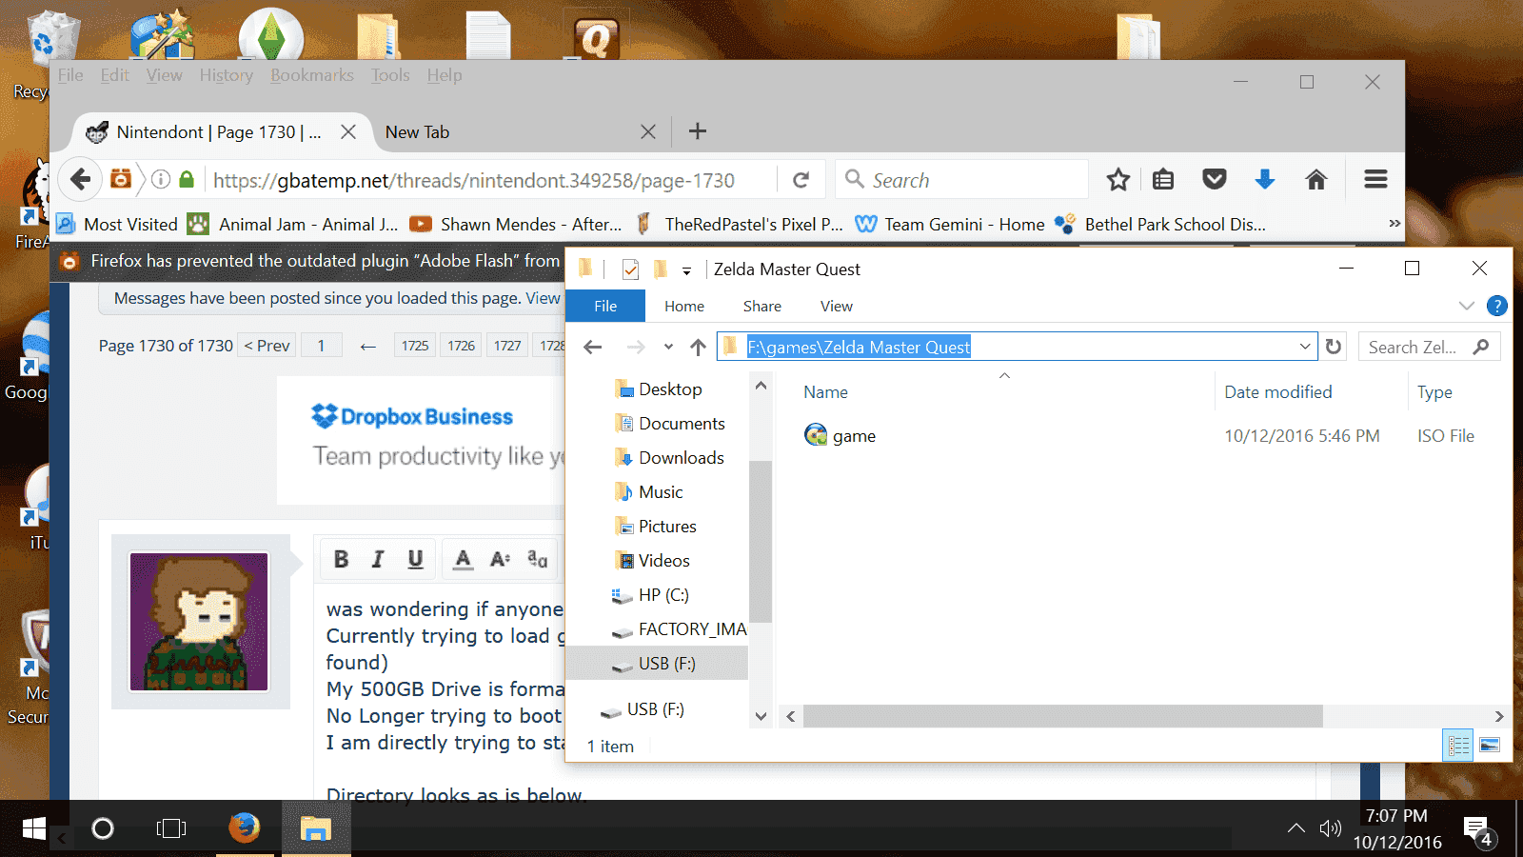The width and height of the screenshot is (1523, 857).
Task: Go to the Firefox home page
Action: (x=1316, y=179)
